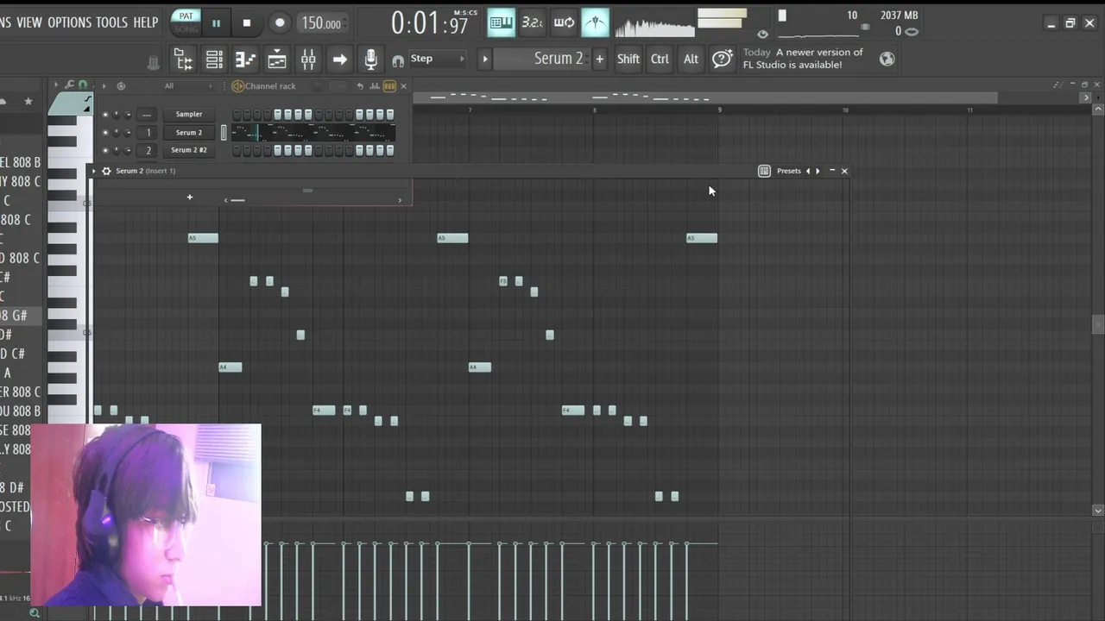Image resolution: width=1105 pixels, height=621 pixels.
Task: Mute the Serum 2 #2 channel LED
Action: pyautogui.click(x=105, y=151)
